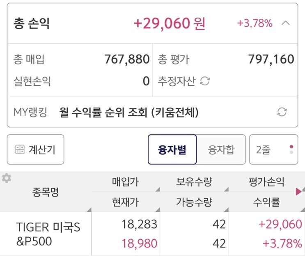
Task: Select the 융자별 tab
Action: click(172, 150)
